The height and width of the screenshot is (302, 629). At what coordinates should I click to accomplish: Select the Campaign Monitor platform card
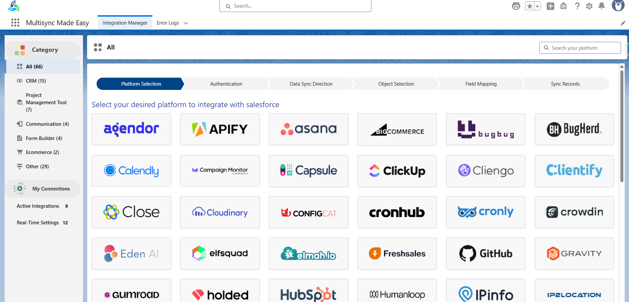[220, 171]
